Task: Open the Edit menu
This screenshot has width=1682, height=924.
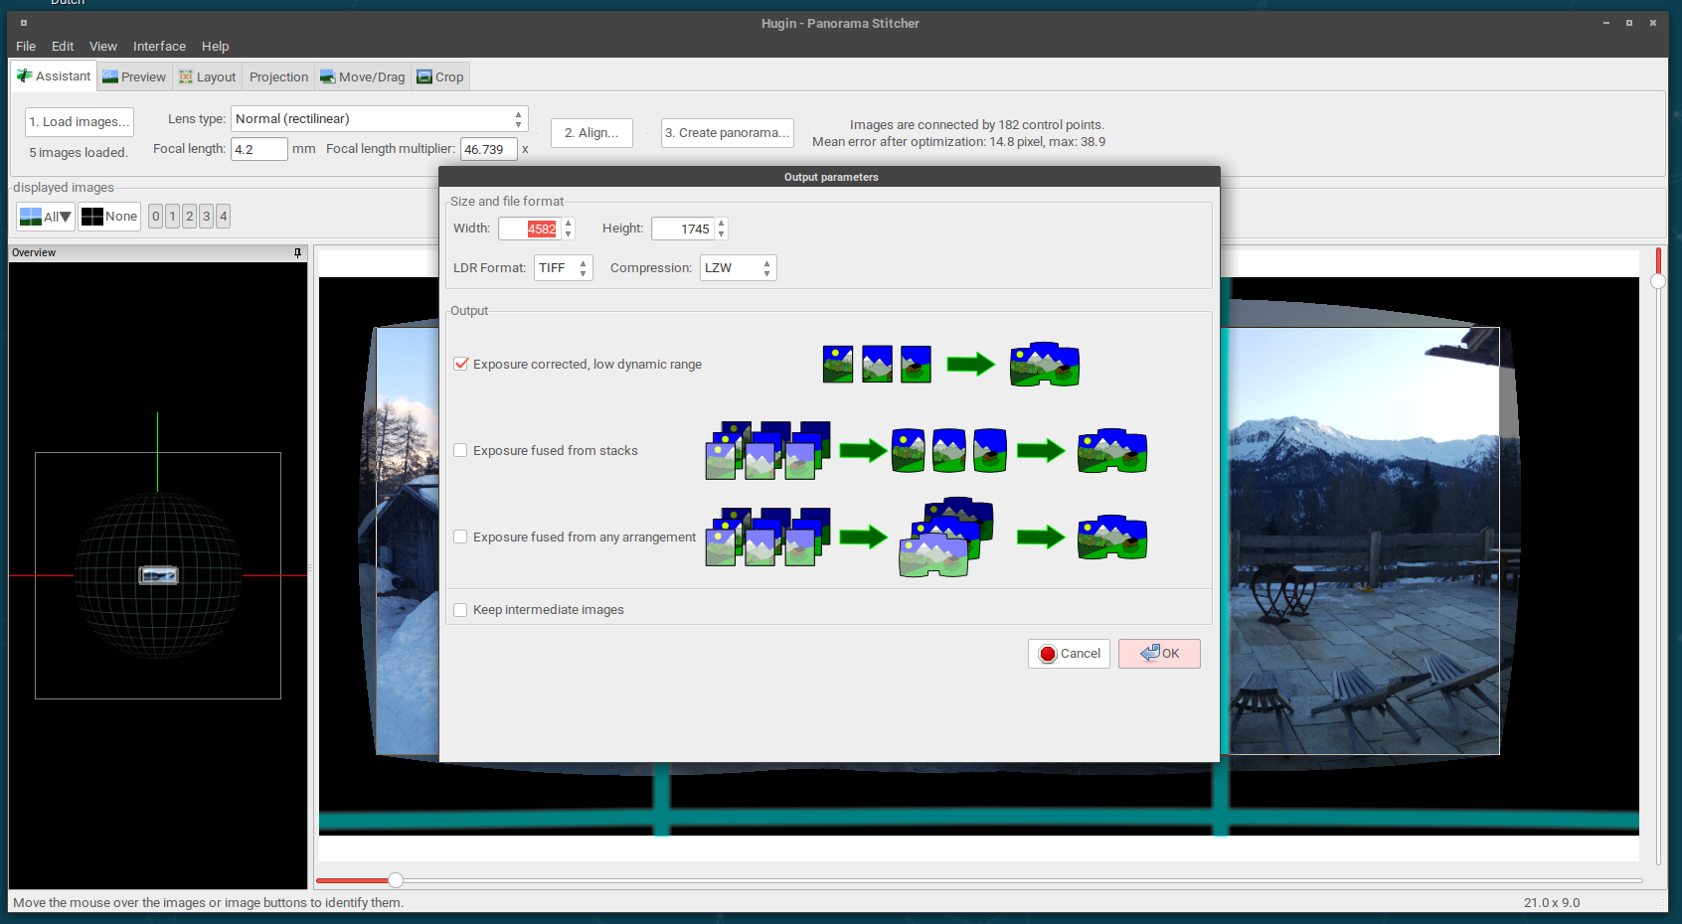Action: [x=63, y=47]
